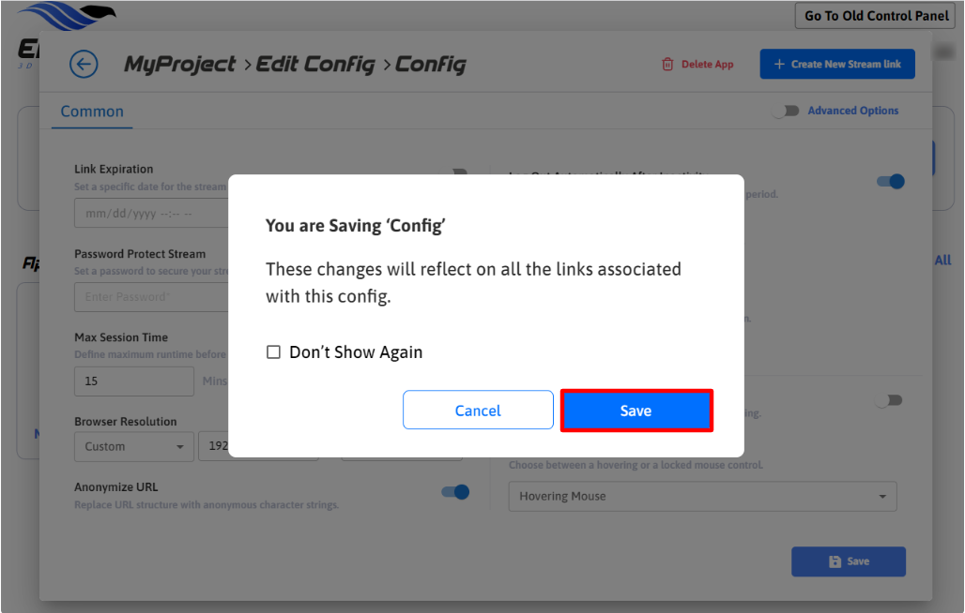
Task: Toggle the Log Out Automatically switch
Action: [890, 181]
